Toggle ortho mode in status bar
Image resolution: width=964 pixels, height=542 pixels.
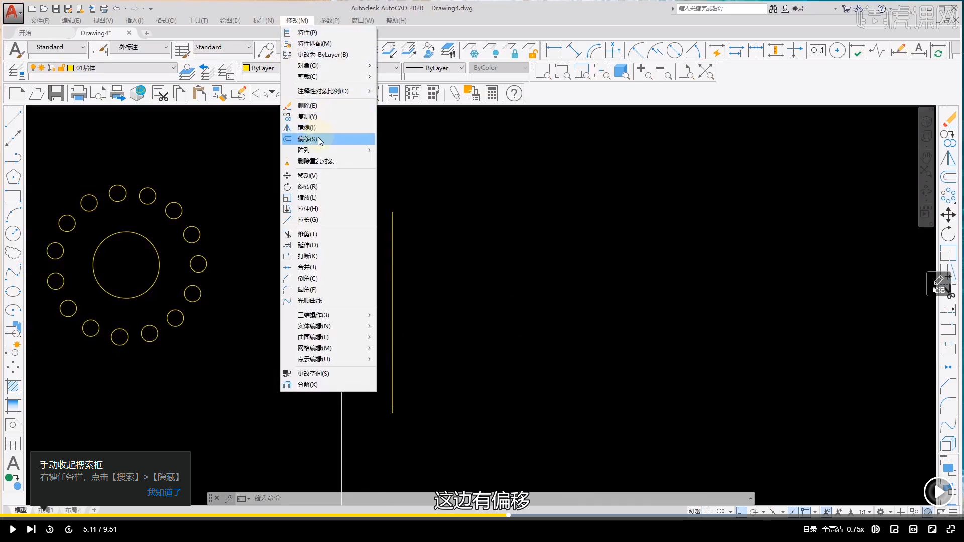[x=742, y=511]
